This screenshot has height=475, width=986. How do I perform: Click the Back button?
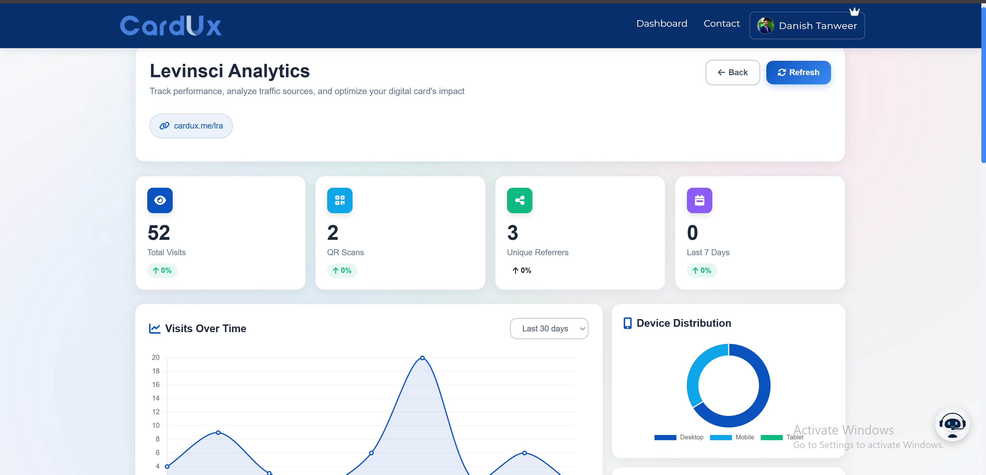732,73
